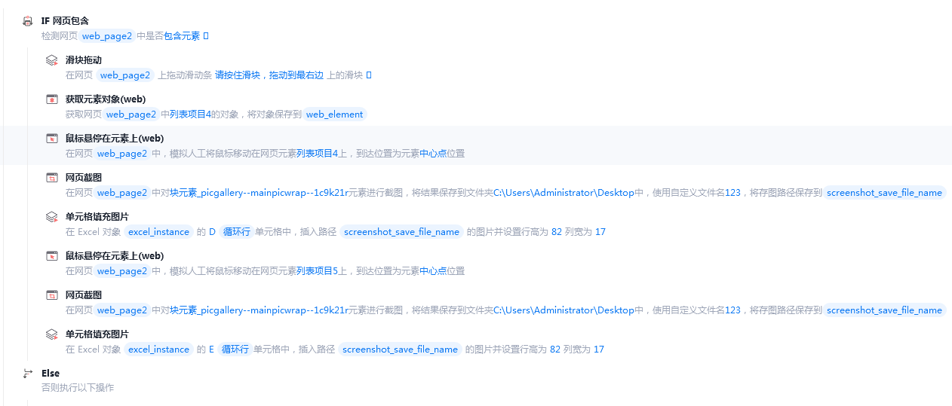Click the Else branch icon
Screen dimensions: 952x406
tap(28, 374)
